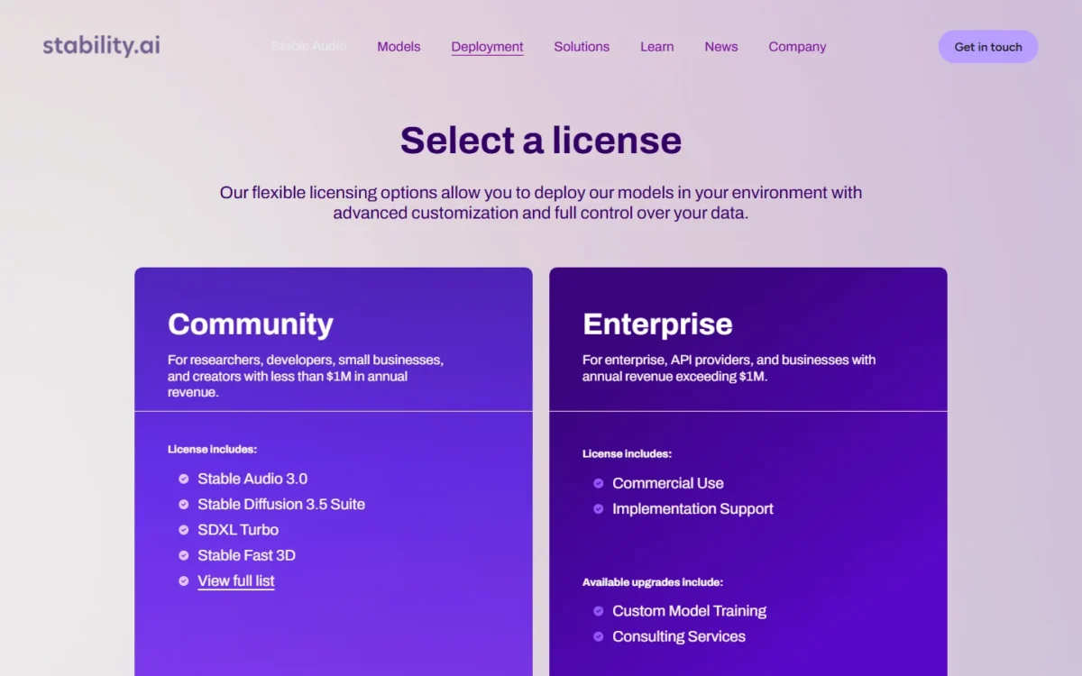This screenshot has width=1082, height=676.
Task: Select the SDXL Turbo list text
Action: 238,530
